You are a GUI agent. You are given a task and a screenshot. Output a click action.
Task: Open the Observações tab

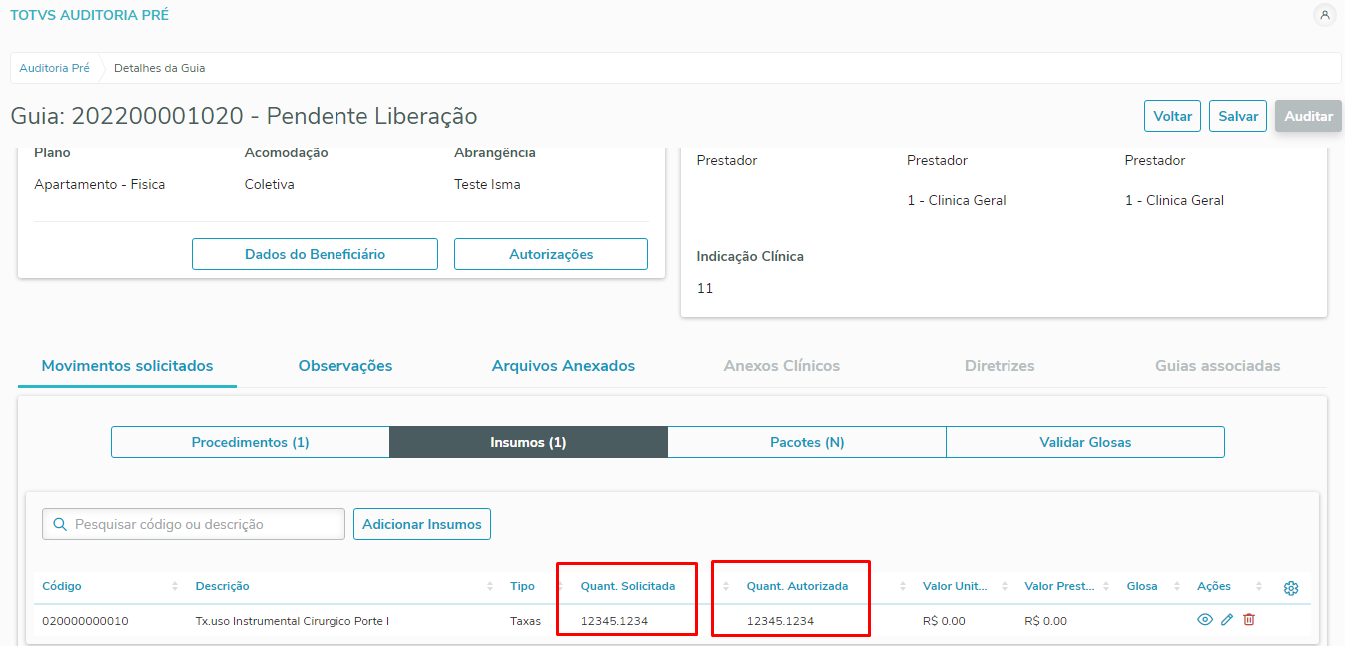(x=345, y=366)
